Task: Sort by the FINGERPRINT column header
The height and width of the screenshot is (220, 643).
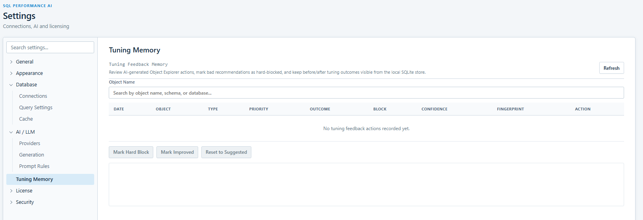Action: [x=510, y=109]
